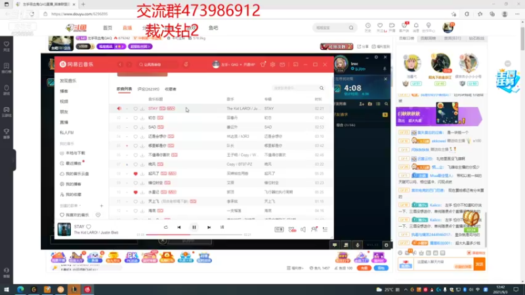This screenshot has width=525, height=295.
Task: Download the song STAY
Action: pyautogui.click(x=142, y=109)
